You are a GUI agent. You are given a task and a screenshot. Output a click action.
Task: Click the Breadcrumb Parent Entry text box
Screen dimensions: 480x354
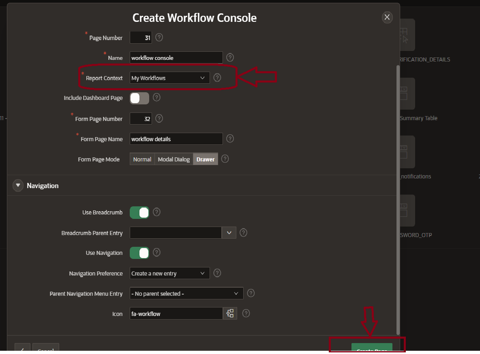coord(176,233)
